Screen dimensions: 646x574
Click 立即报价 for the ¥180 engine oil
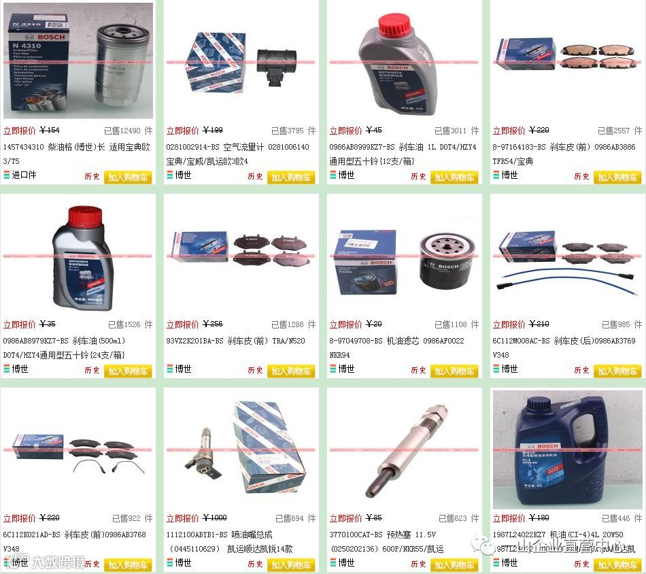pos(509,518)
